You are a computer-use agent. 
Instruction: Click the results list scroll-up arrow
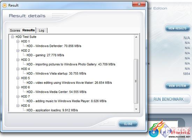click(136, 37)
